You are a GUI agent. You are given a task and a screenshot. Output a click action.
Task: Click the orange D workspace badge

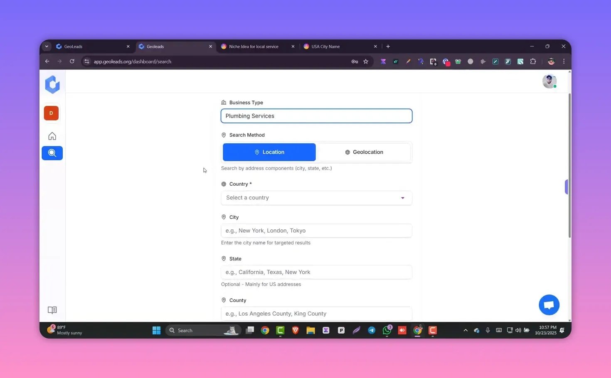pos(51,113)
